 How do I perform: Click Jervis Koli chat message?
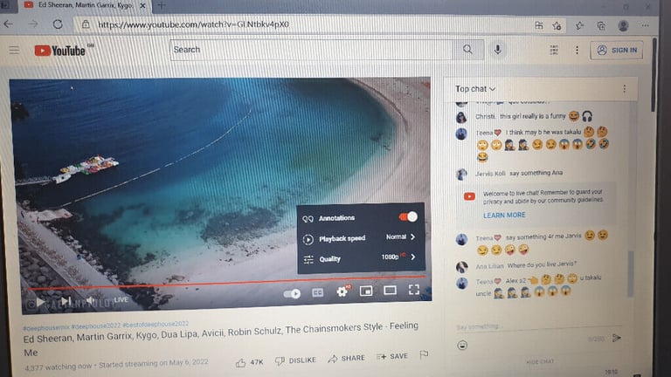pyautogui.click(x=519, y=173)
